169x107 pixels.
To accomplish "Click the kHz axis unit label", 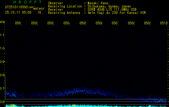I will tap(3, 22).
